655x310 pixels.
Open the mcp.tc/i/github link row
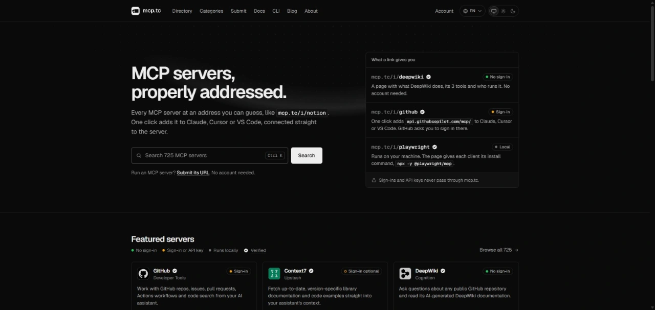pos(442,120)
